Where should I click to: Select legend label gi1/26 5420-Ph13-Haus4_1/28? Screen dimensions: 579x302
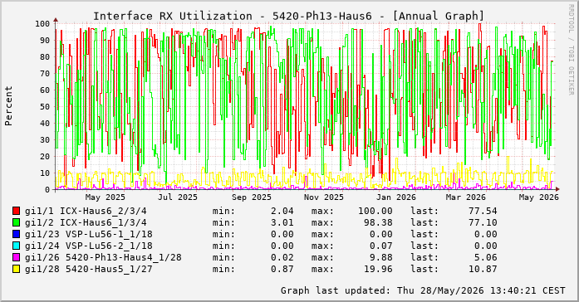coord(103,257)
